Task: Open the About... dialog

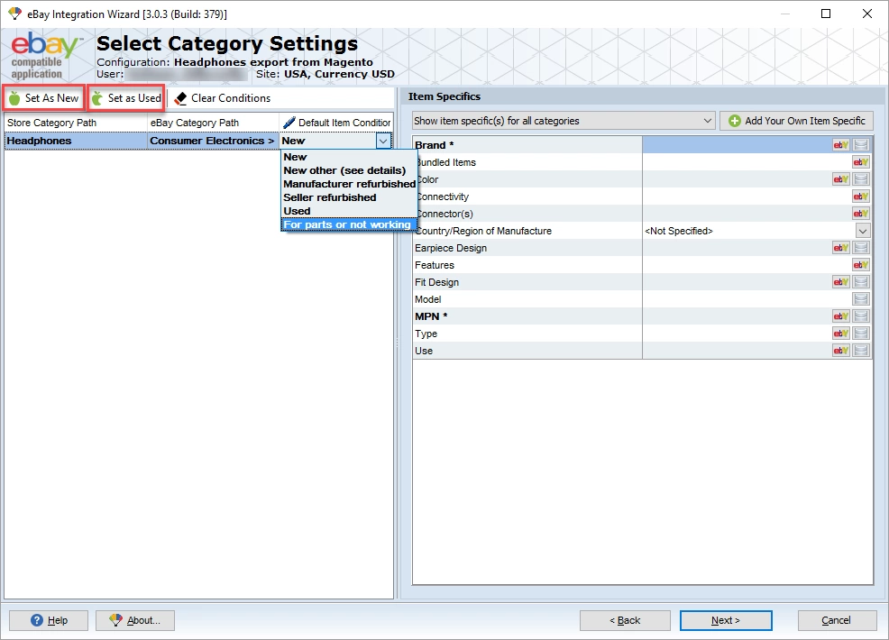Action: [135, 620]
